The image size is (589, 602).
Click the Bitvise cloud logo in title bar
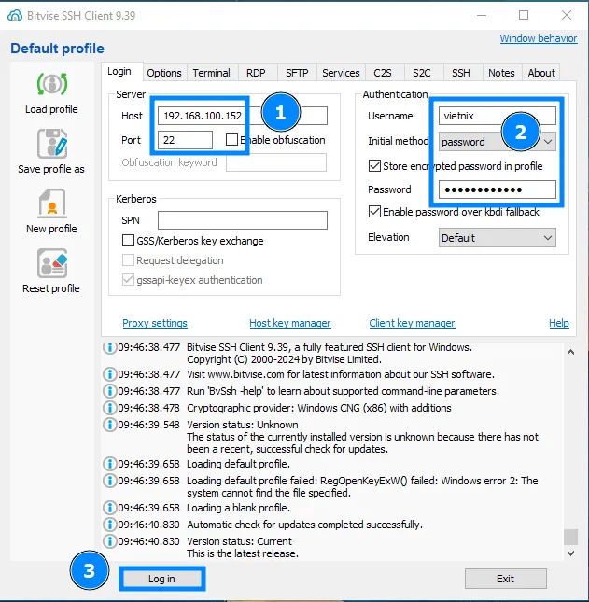(15, 15)
